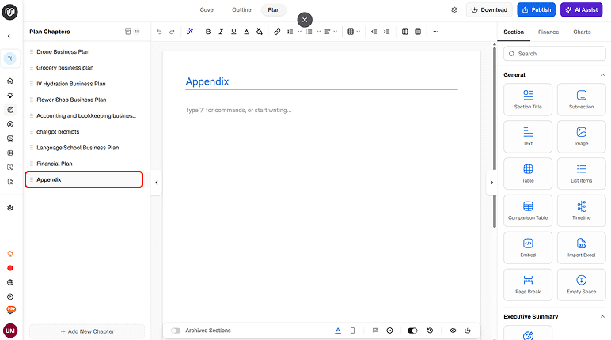
Task: Dismiss using the round X button
Action: click(305, 20)
